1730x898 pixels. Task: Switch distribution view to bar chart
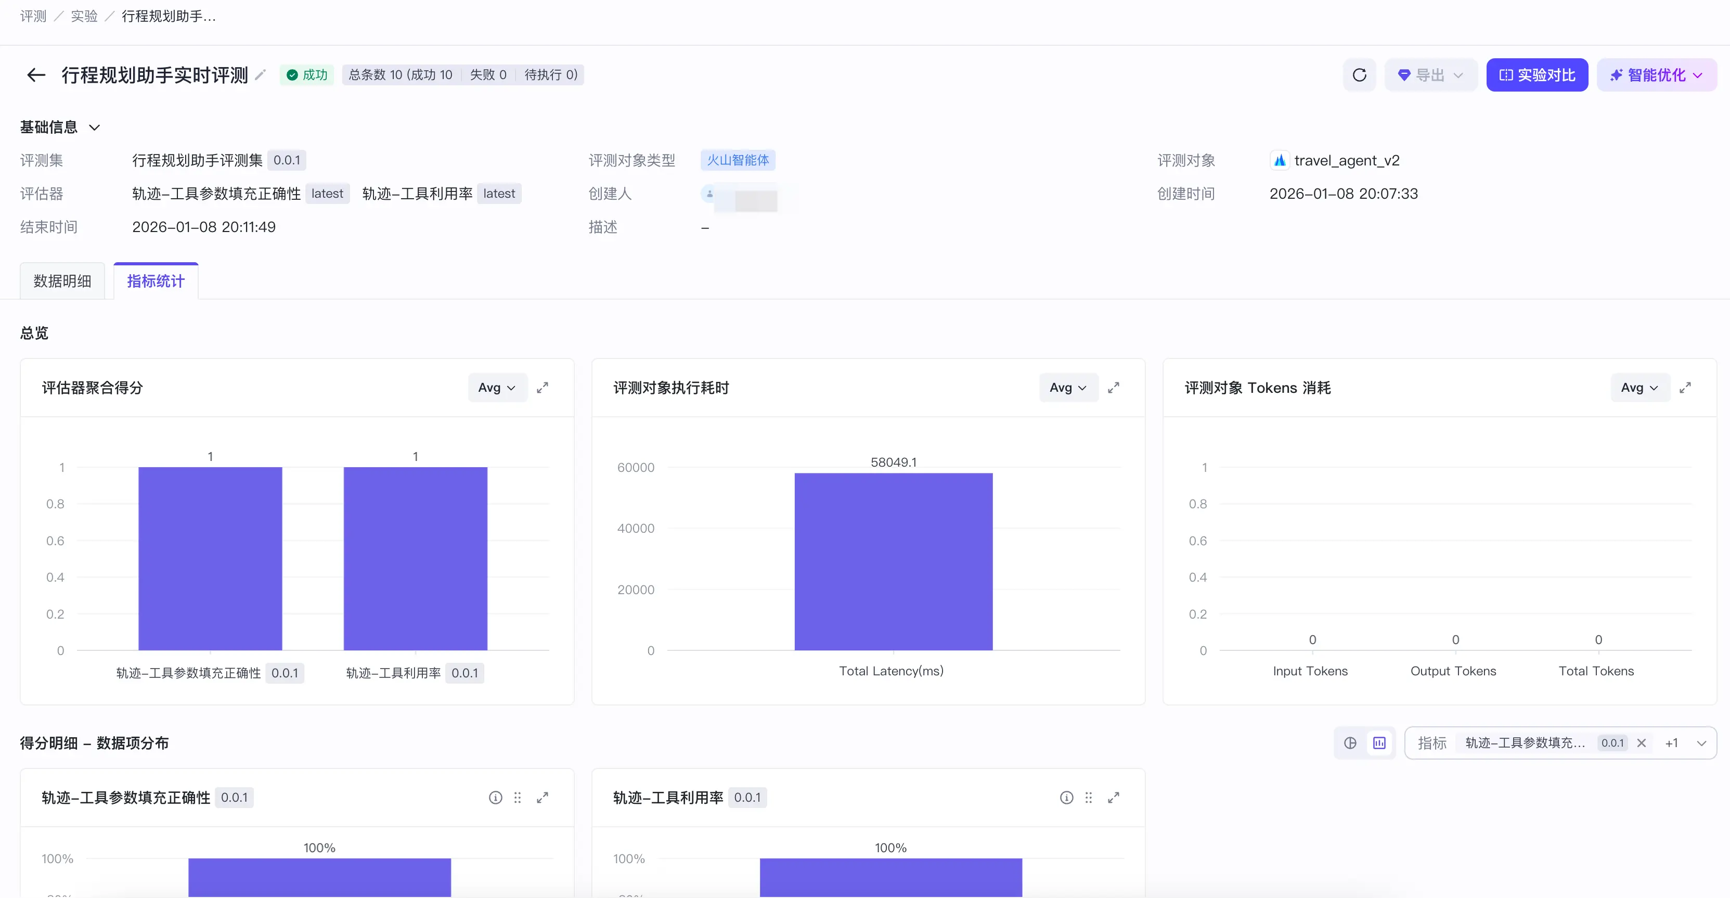point(1379,743)
